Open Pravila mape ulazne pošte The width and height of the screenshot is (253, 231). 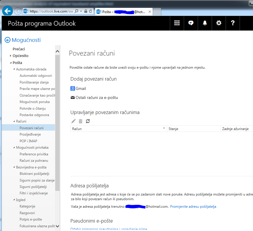[x=37, y=89]
